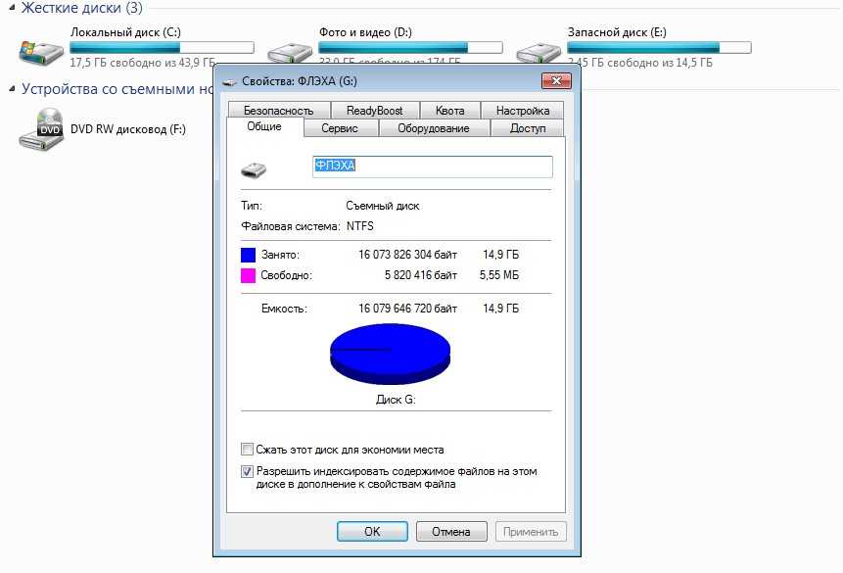
Task: Click the blue Занято color swatch
Action: (x=249, y=255)
